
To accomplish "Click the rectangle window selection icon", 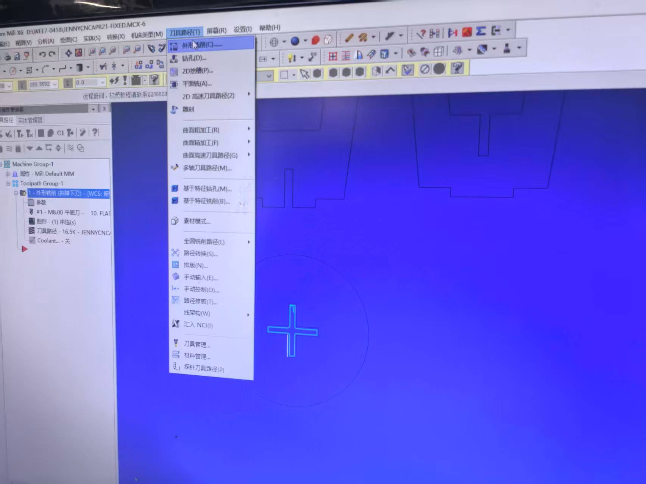I will point(284,75).
